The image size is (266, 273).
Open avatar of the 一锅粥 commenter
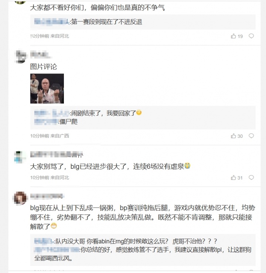tap(20, 198)
